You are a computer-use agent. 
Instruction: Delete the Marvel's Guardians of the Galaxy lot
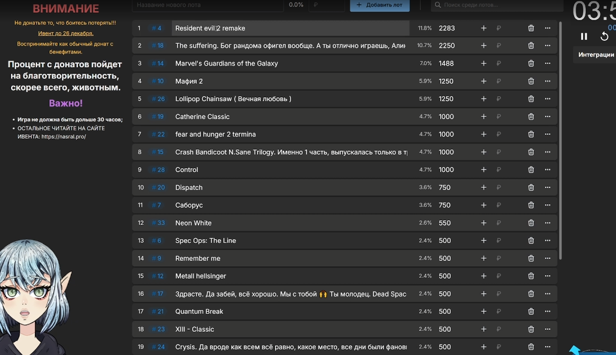[531, 63]
